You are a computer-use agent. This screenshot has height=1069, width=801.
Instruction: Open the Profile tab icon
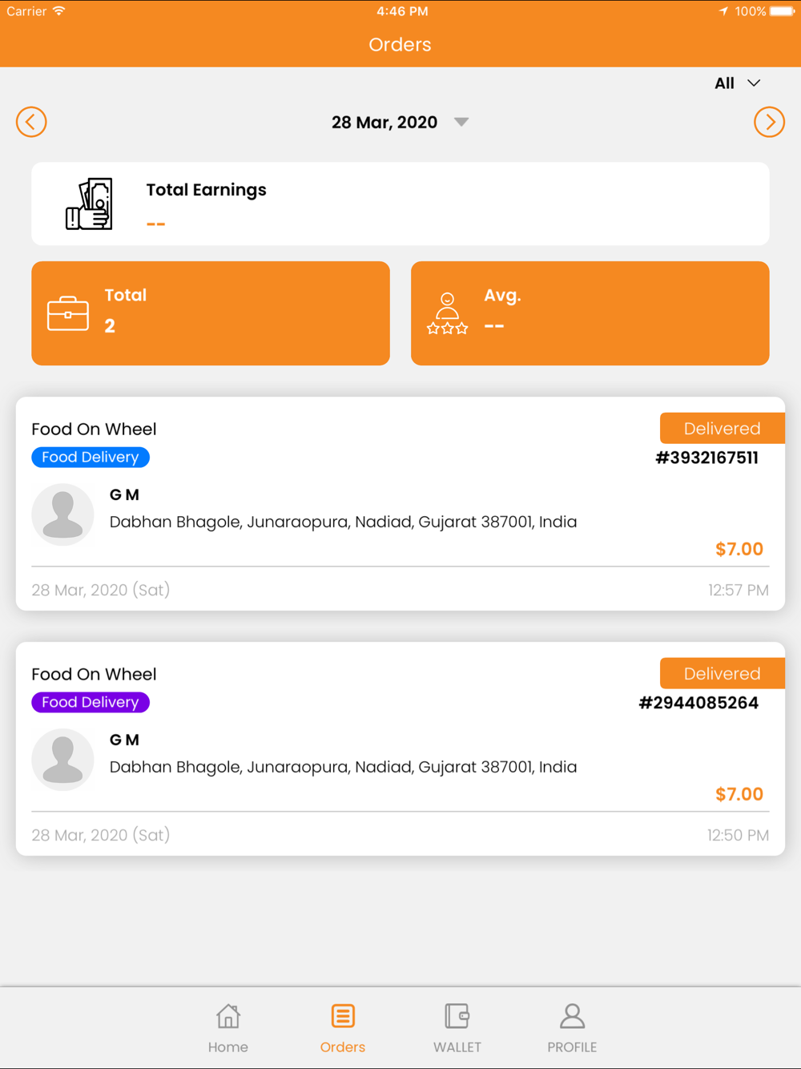572,1016
